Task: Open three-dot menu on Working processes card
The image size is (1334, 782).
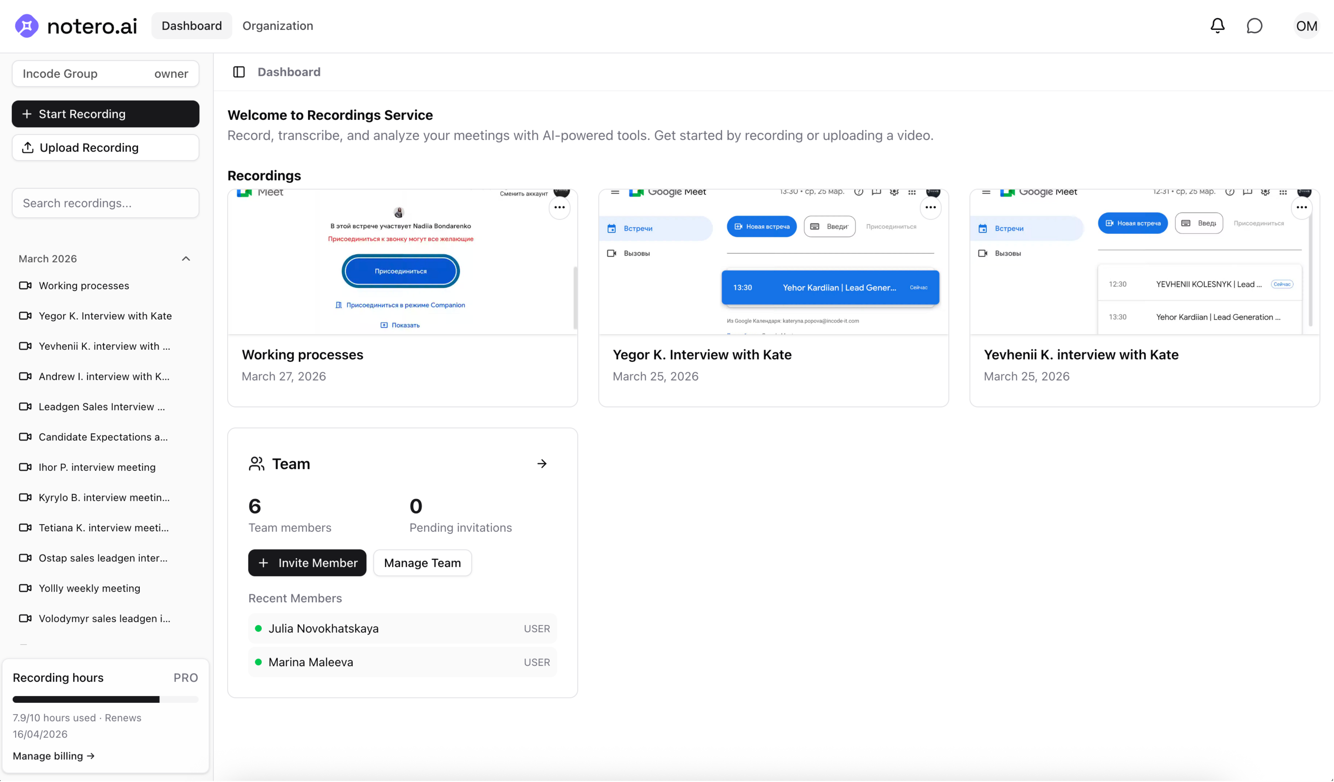Action: point(559,207)
